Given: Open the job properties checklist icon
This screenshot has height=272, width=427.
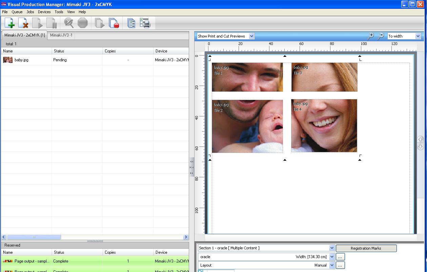Looking at the screenshot, I should [x=131, y=23].
